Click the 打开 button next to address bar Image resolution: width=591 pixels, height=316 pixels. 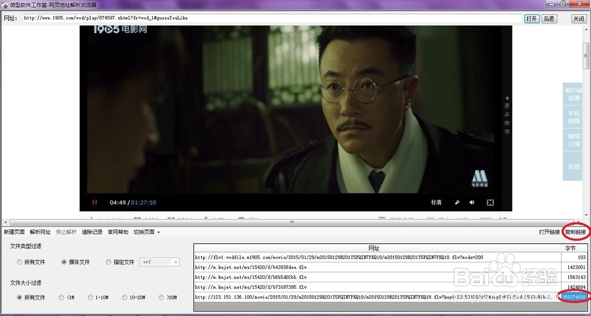(532, 18)
